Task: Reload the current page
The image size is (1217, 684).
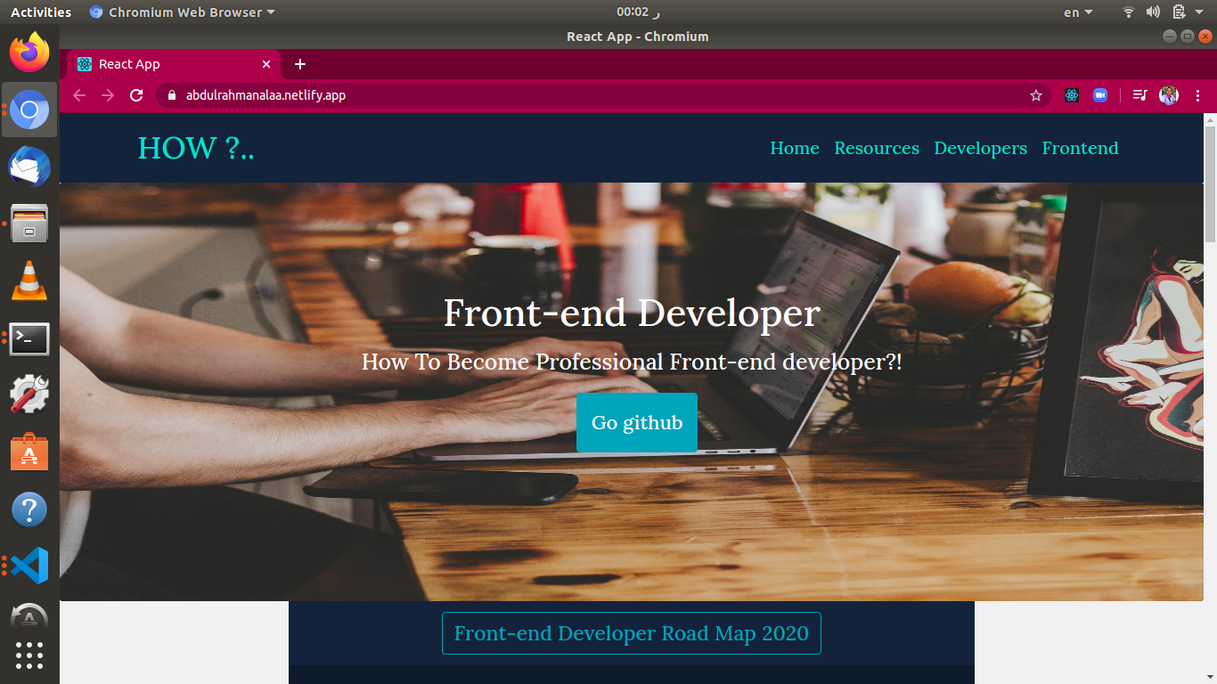Action: [x=136, y=95]
